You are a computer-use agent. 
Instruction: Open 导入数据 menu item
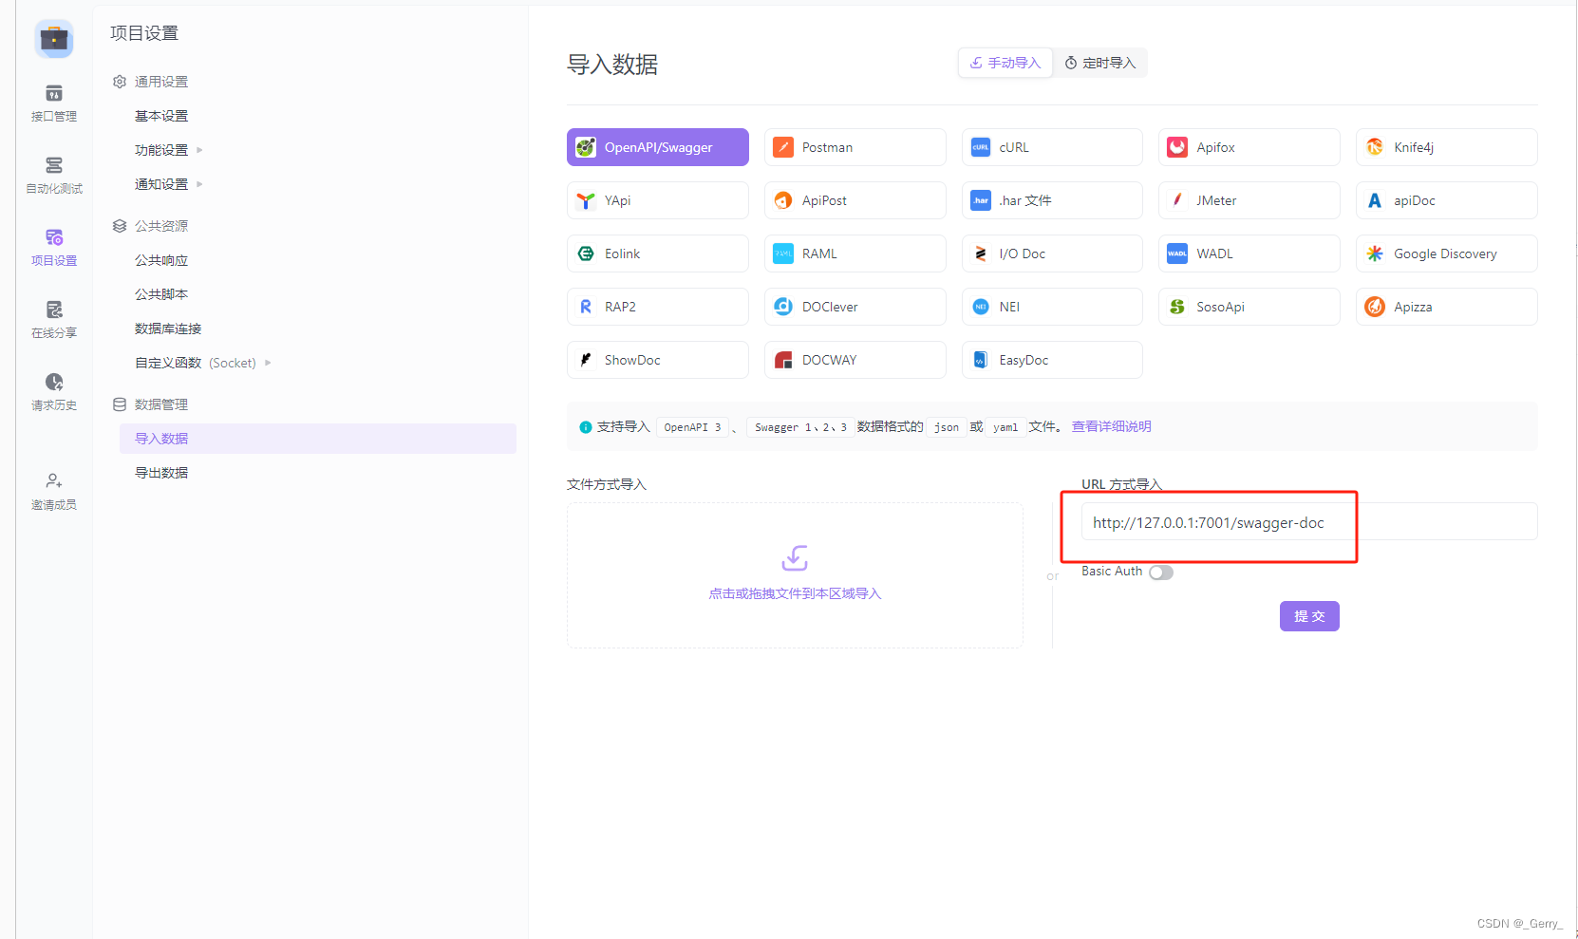coord(318,439)
